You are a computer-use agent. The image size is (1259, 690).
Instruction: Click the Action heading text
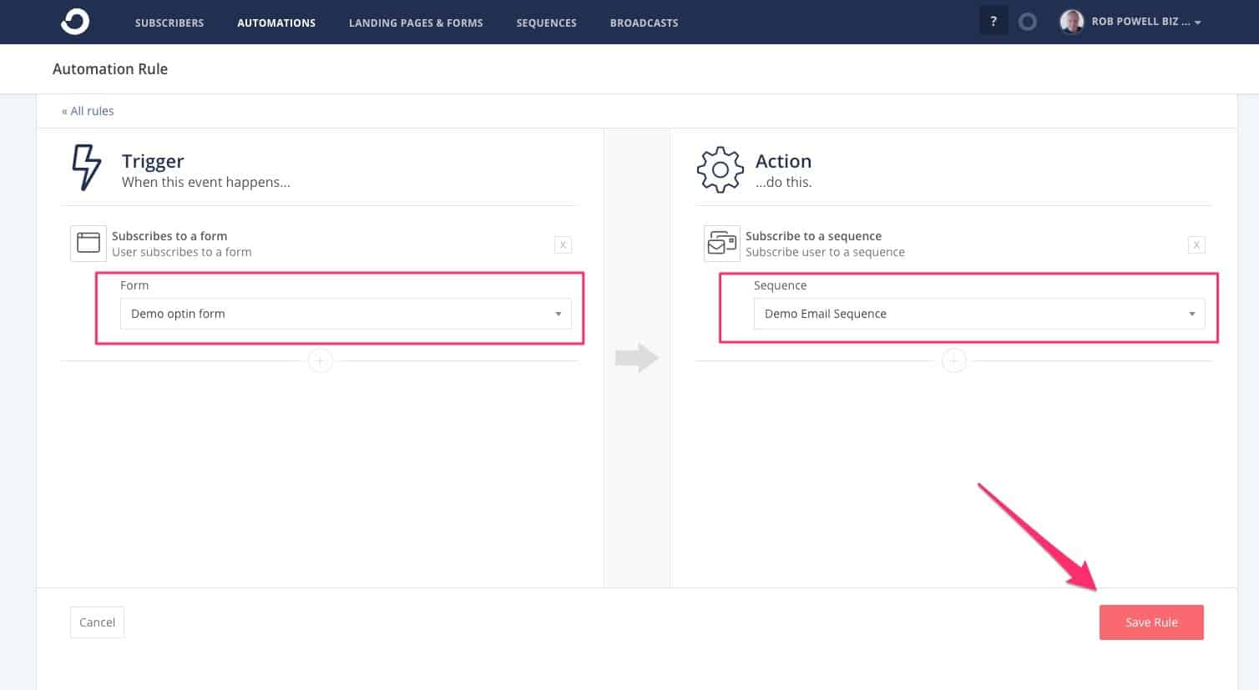pos(783,161)
